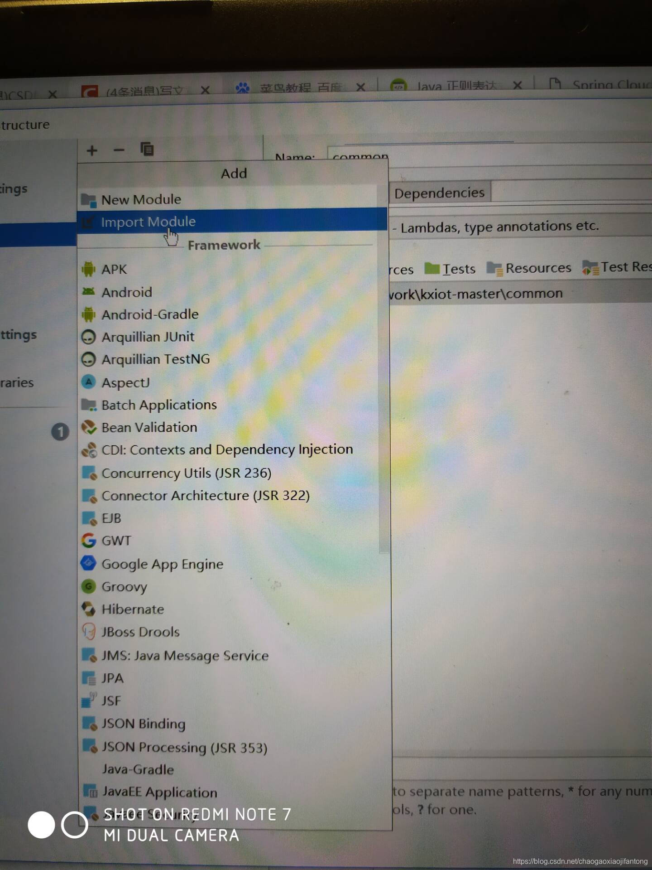
Task: Close the CSDN writing browser tab
Action: [x=205, y=90]
